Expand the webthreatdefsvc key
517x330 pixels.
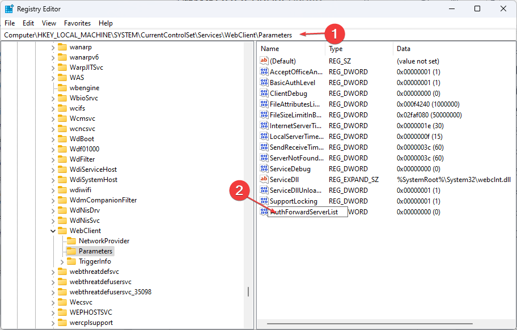[53, 272]
